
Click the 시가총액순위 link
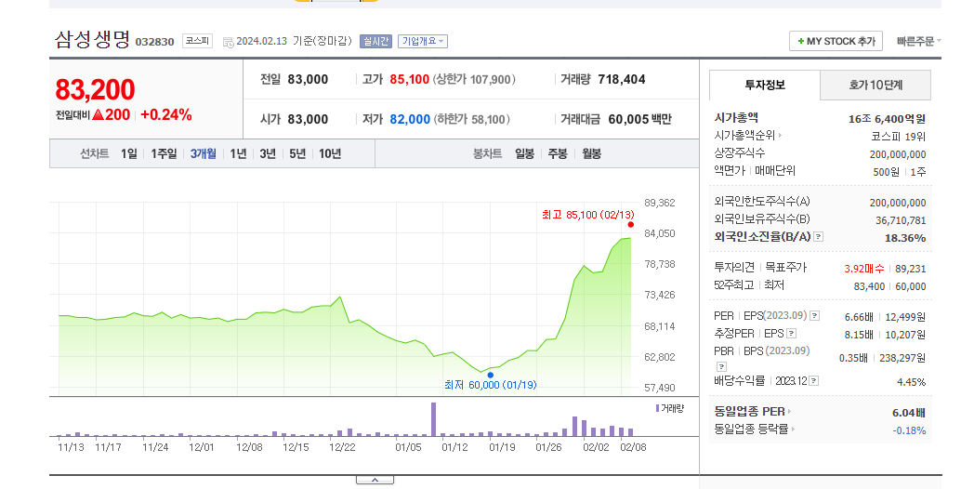click(x=744, y=136)
